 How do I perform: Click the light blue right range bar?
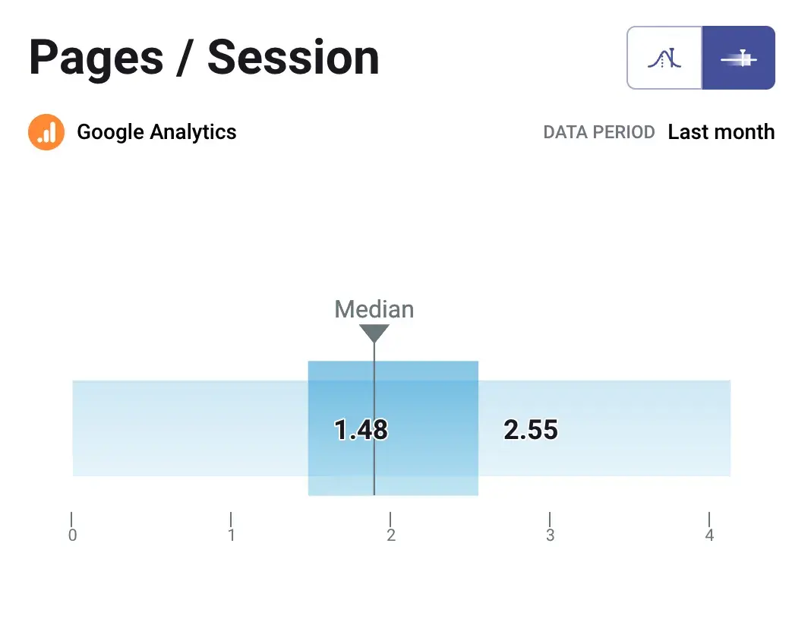(x=645, y=428)
